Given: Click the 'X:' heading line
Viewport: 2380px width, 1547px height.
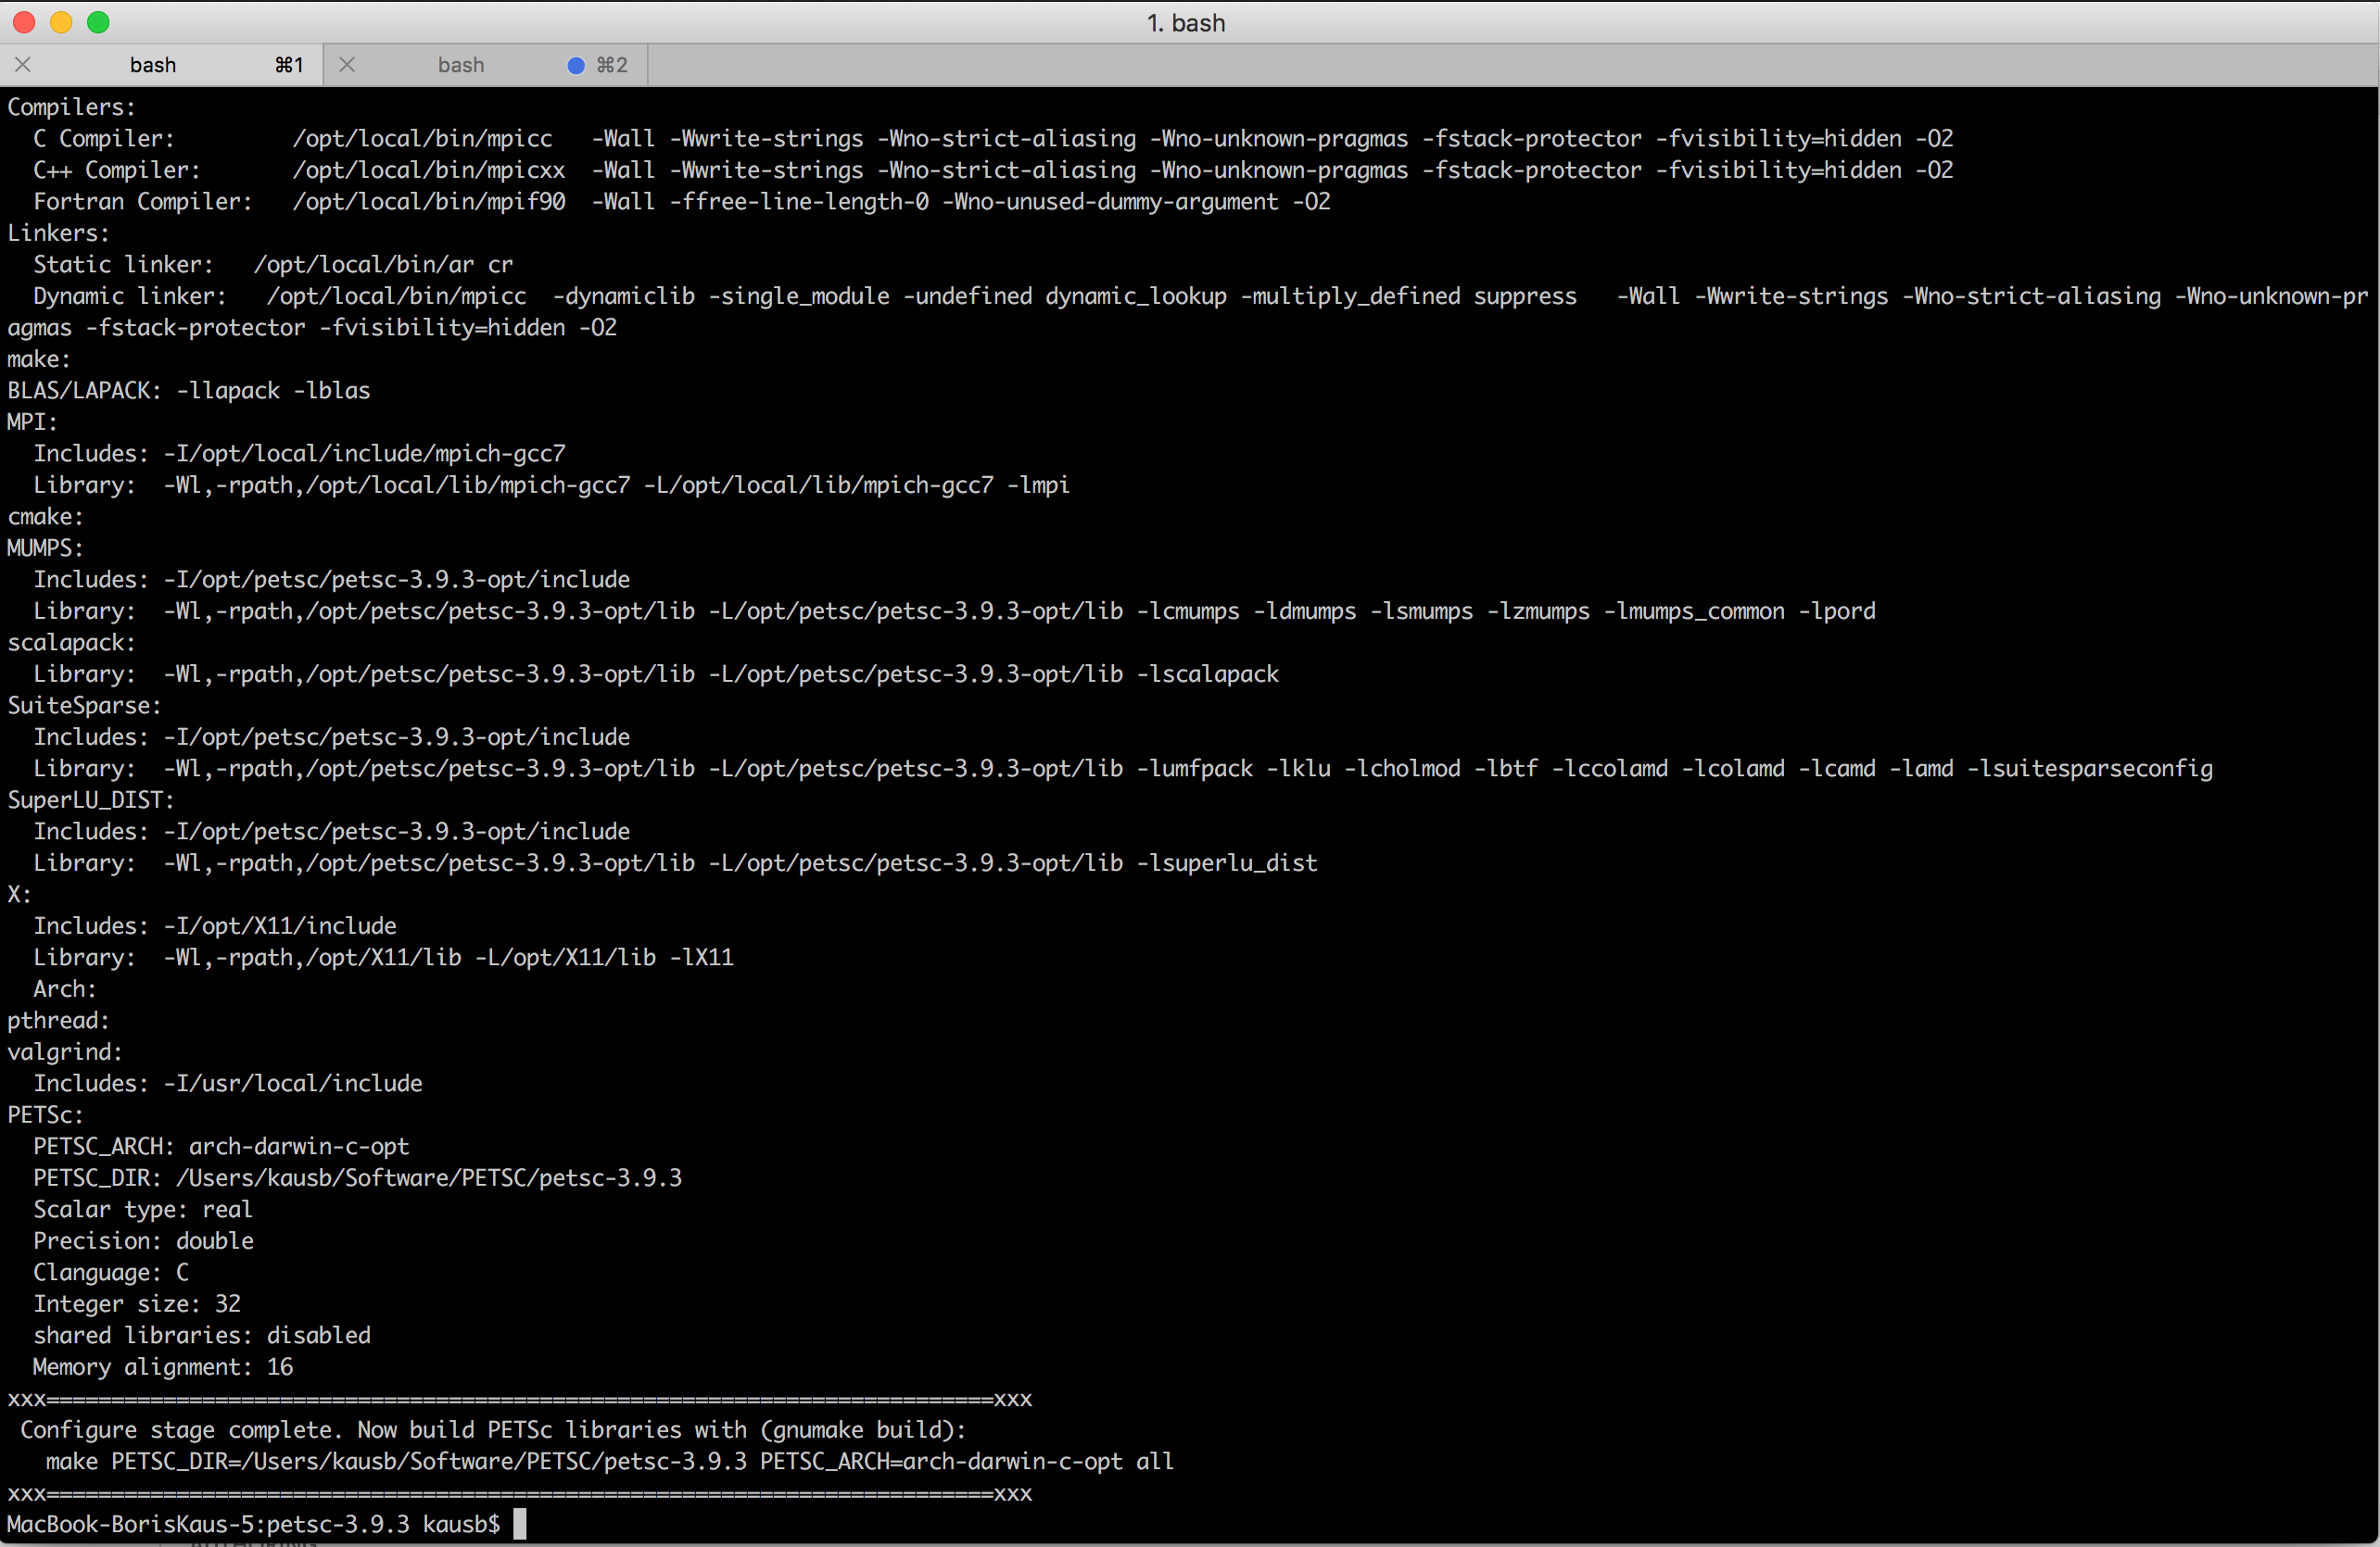Looking at the screenshot, I should click(x=19, y=895).
